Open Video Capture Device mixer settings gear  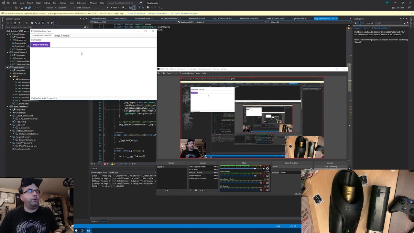click(x=267, y=183)
